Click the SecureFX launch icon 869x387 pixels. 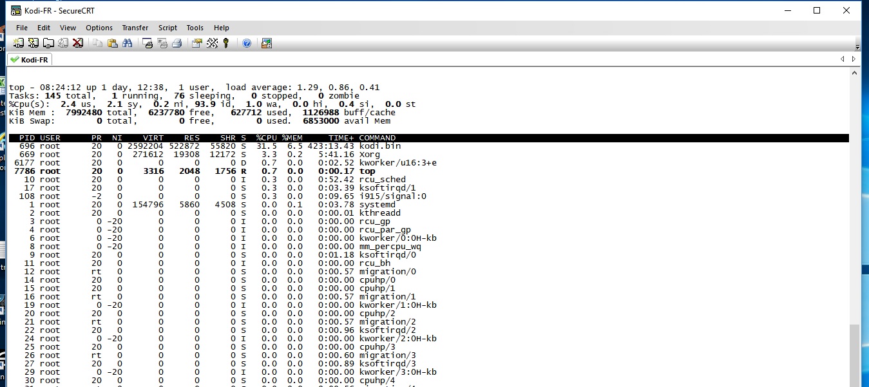coord(266,43)
